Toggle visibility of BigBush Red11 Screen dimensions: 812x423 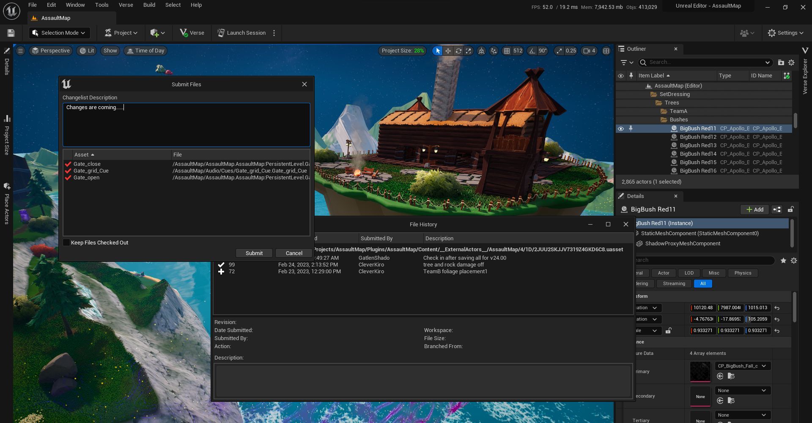[621, 129]
